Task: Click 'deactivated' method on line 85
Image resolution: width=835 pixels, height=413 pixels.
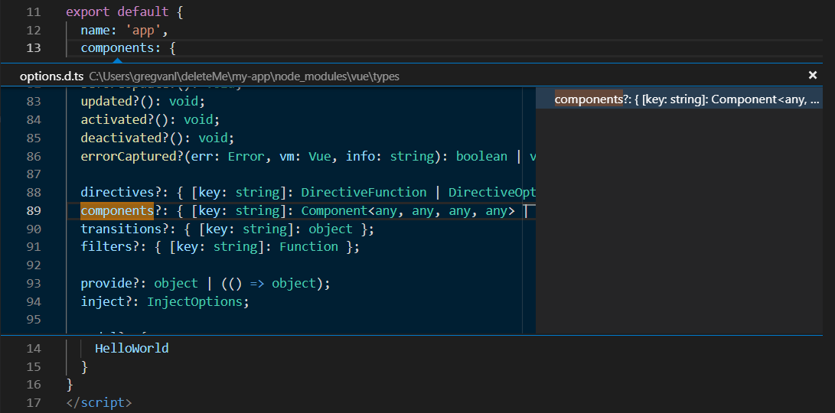Action: 121,138
